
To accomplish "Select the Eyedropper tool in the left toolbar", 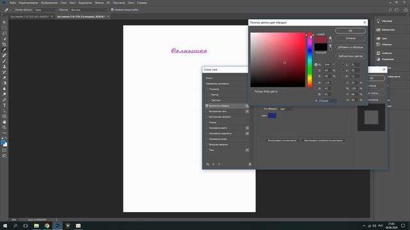I will [4, 50].
